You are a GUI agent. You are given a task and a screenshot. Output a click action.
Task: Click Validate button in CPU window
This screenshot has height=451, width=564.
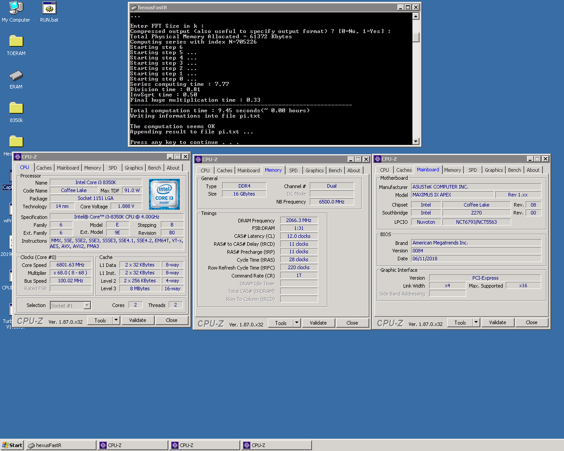(x=137, y=320)
